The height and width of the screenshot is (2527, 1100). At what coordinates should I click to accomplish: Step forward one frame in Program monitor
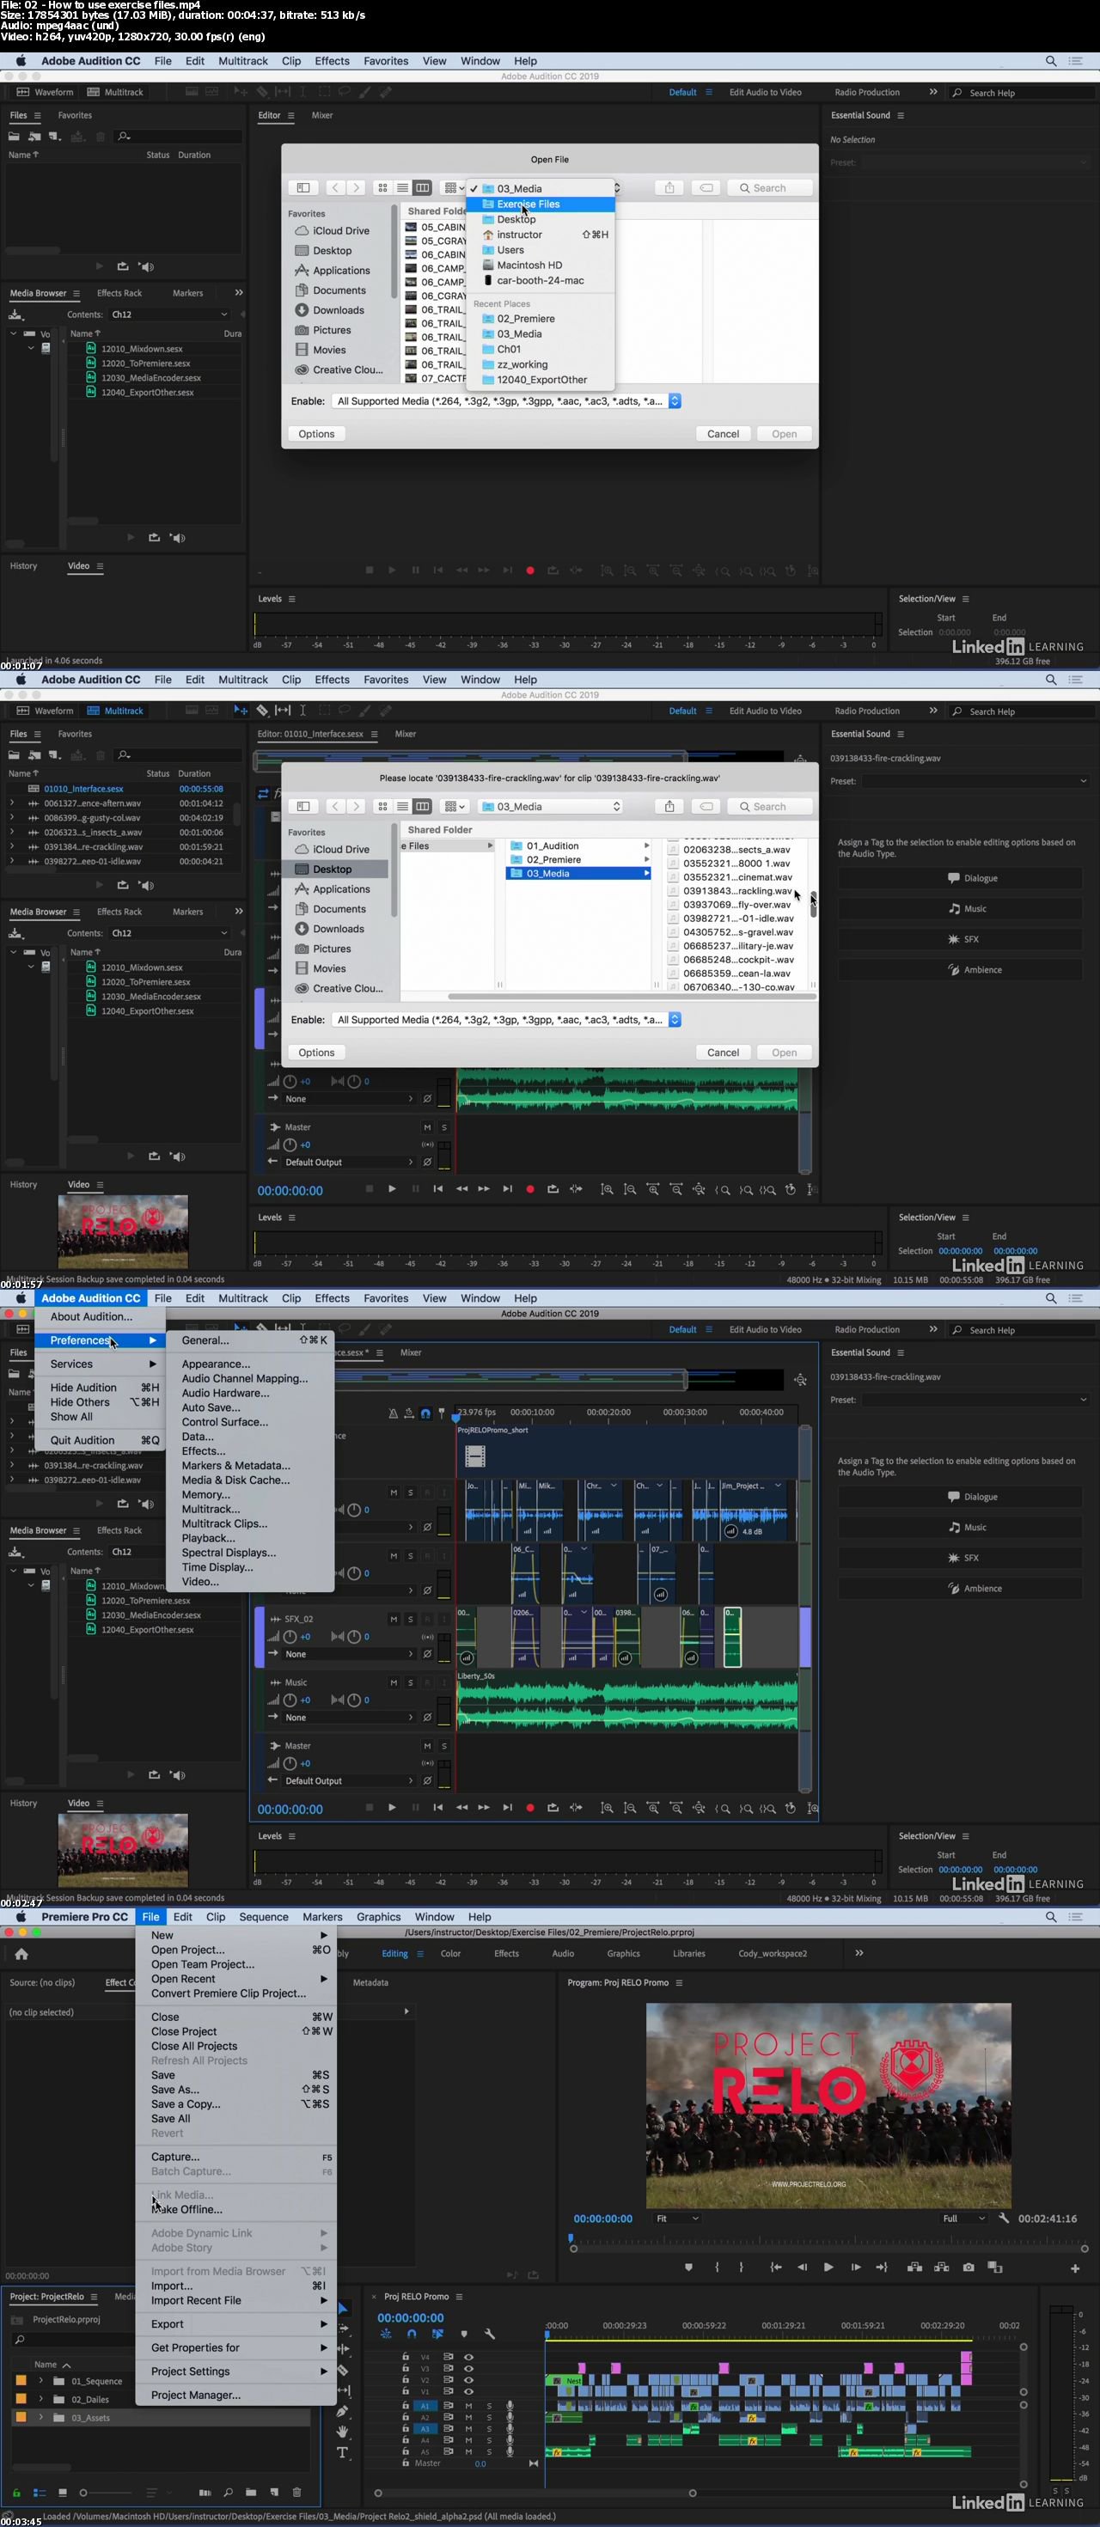pos(856,2267)
